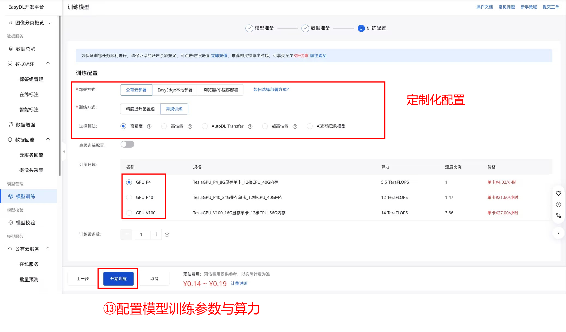Viewport: 566px width, 332px height.
Task: Collapse the 数据回流 sidebar section
Action: tap(48, 139)
